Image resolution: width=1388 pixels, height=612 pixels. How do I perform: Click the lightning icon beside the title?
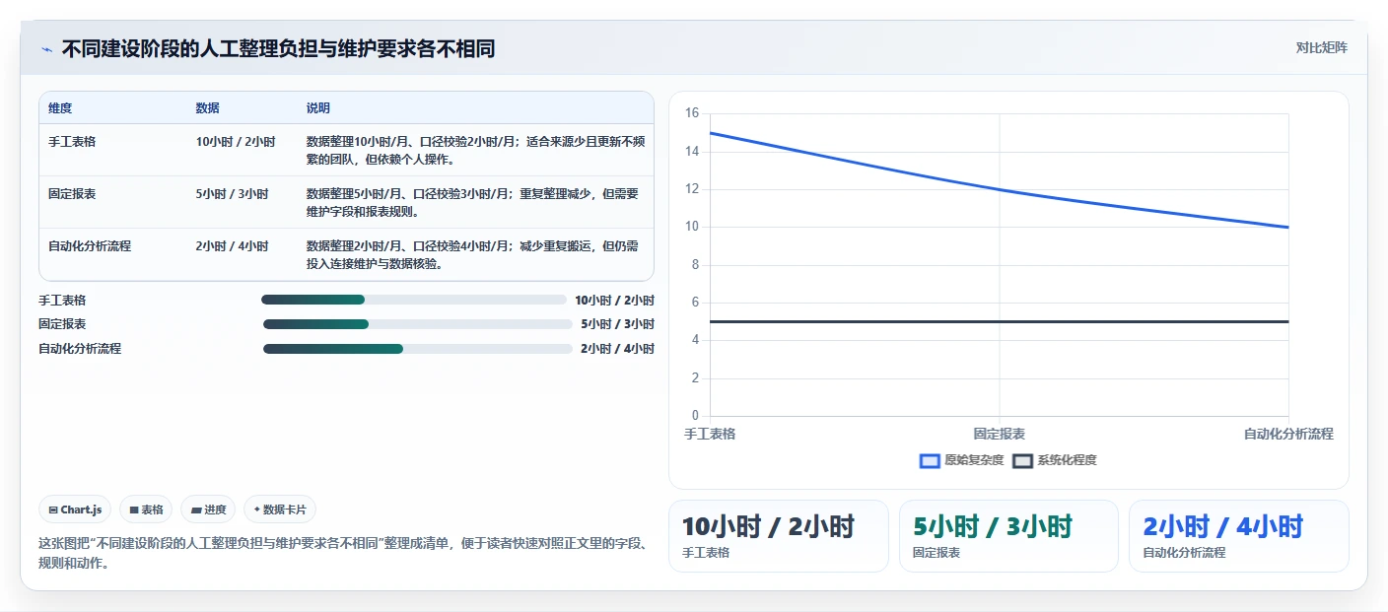pos(46,48)
